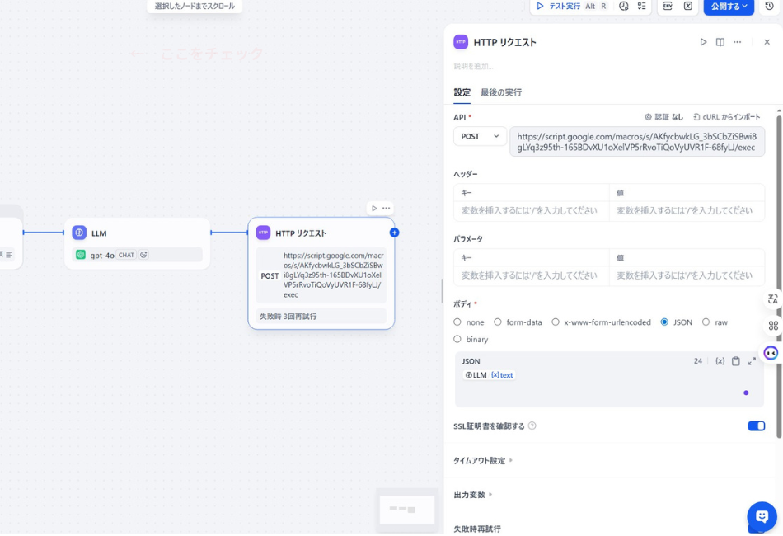Open the node options menu with three dots

(x=738, y=41)
